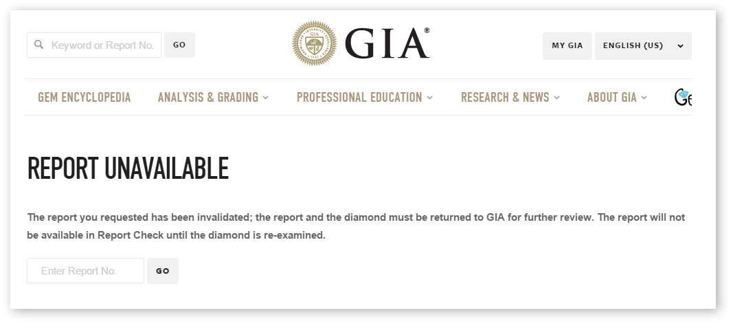The image size is (733, 326).
Task: Select the Professional Education menu label
Action: (359, 97)
